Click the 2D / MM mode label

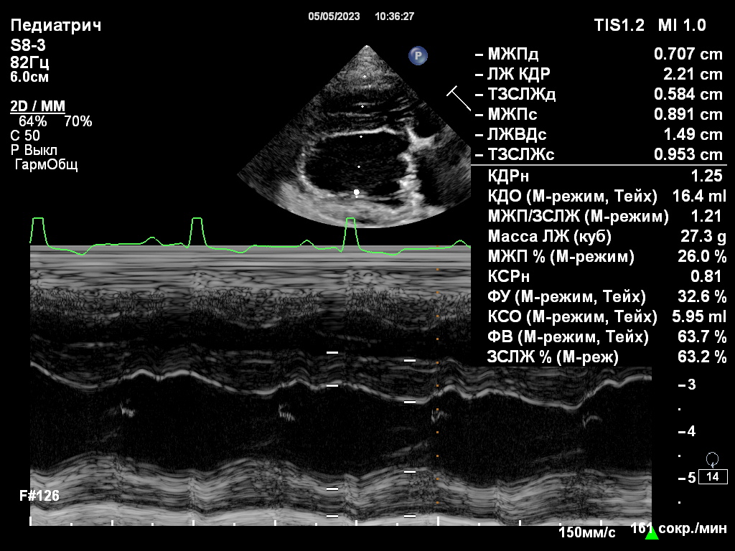tap(37, 107)
